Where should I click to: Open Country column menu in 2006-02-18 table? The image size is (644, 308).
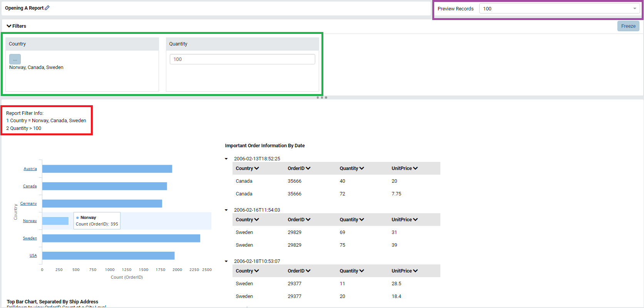point(257,271)
